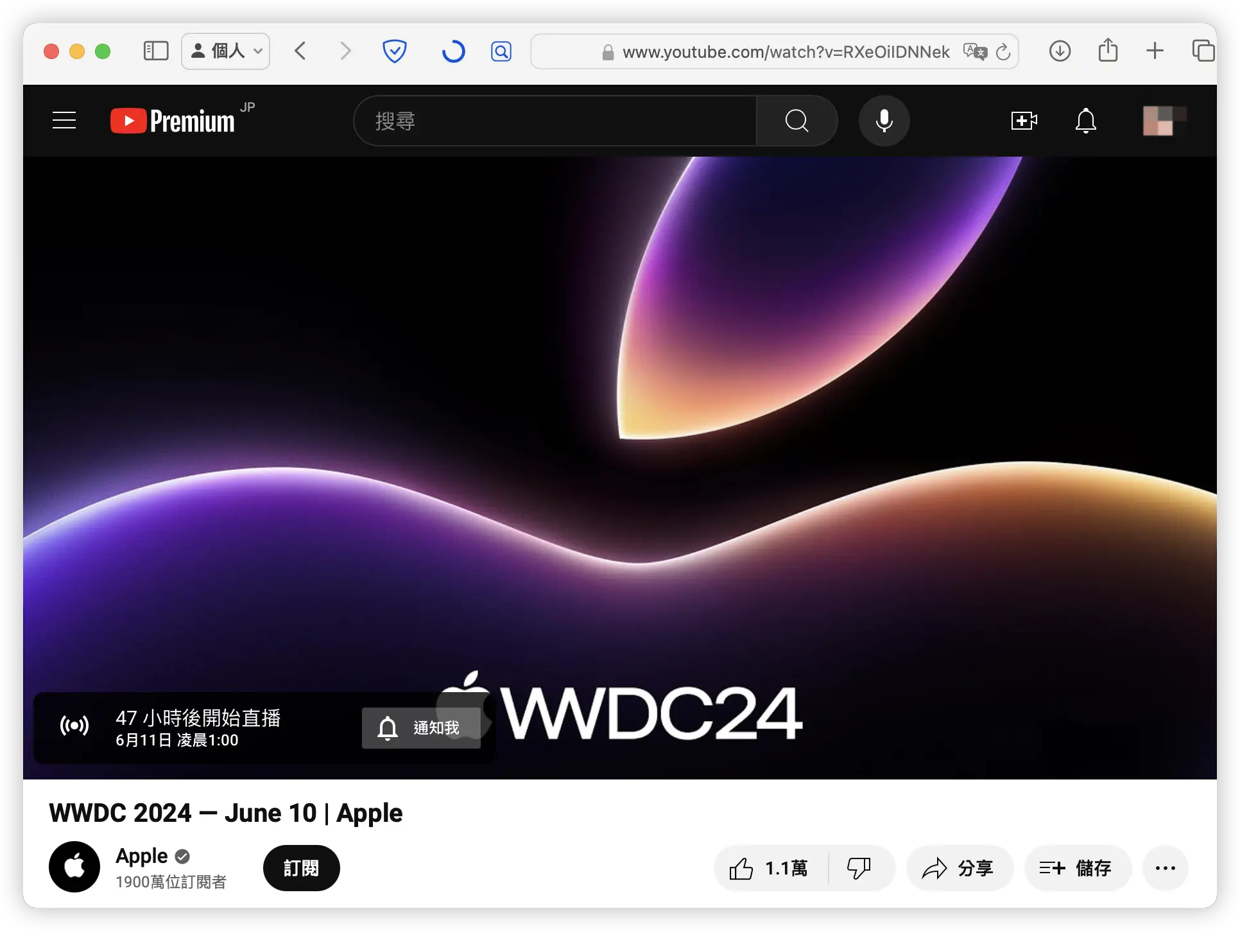This screenshot has height=931, width=1240.
Task: Open a new tab
Action: (1155, 51)
